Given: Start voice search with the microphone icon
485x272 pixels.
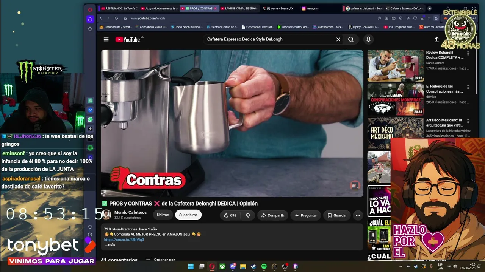Looking at the screenshot, I should click(x=368, y=39).
